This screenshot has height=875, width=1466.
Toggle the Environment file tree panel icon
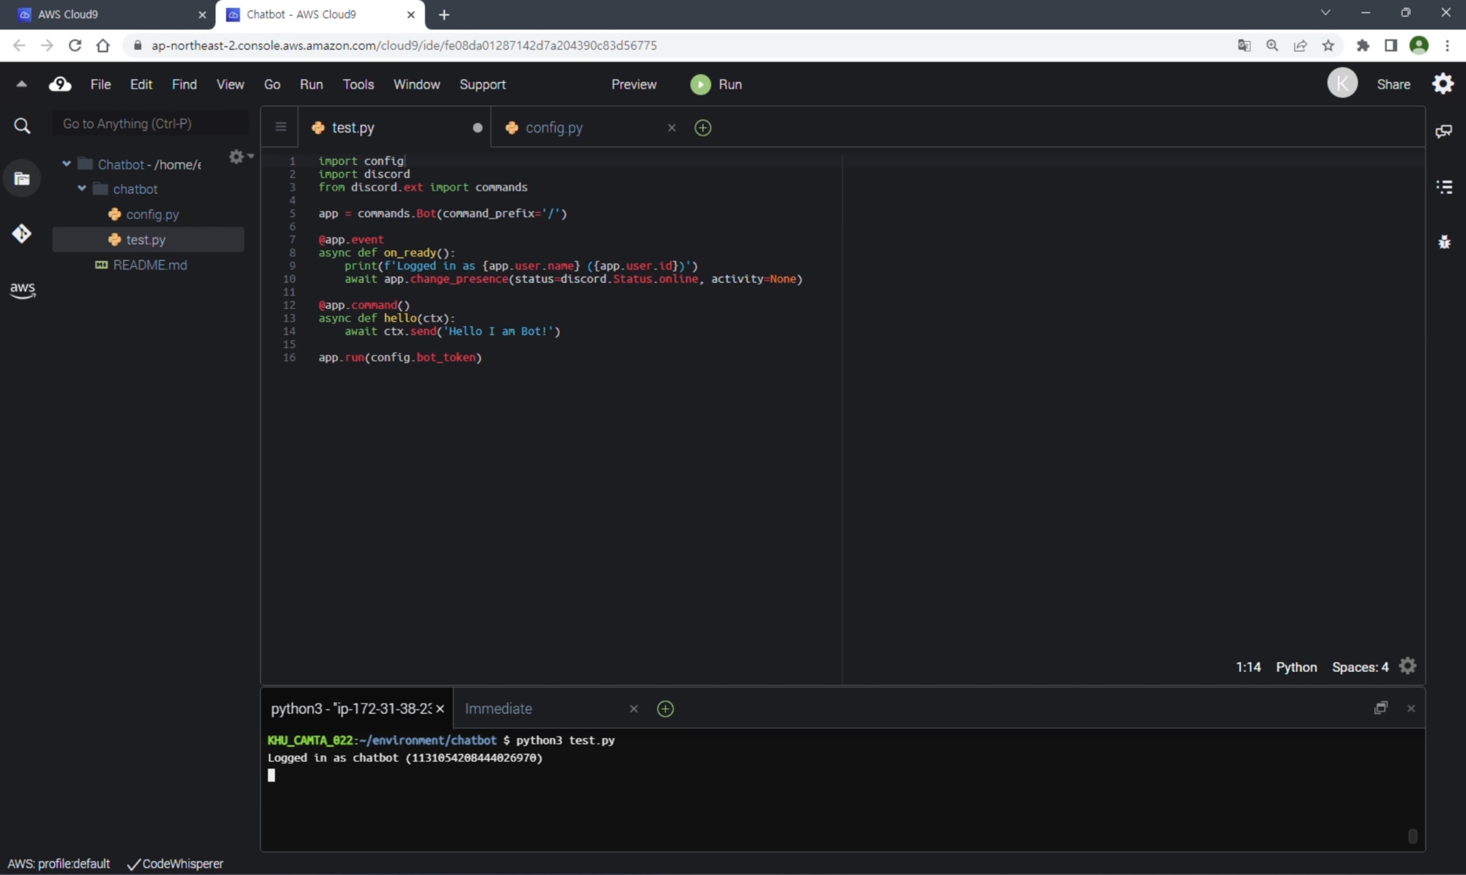point(22,178)
